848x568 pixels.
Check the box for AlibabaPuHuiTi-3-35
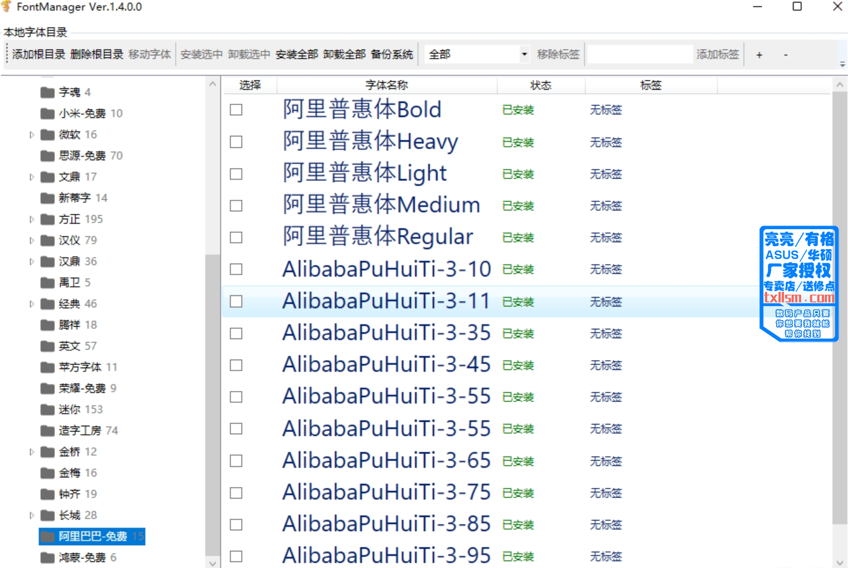point(236,333)
